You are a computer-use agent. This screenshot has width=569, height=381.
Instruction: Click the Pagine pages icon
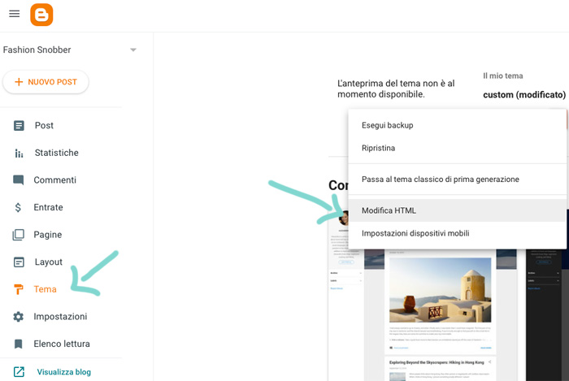pyautogui.click(x=18, y=235)
